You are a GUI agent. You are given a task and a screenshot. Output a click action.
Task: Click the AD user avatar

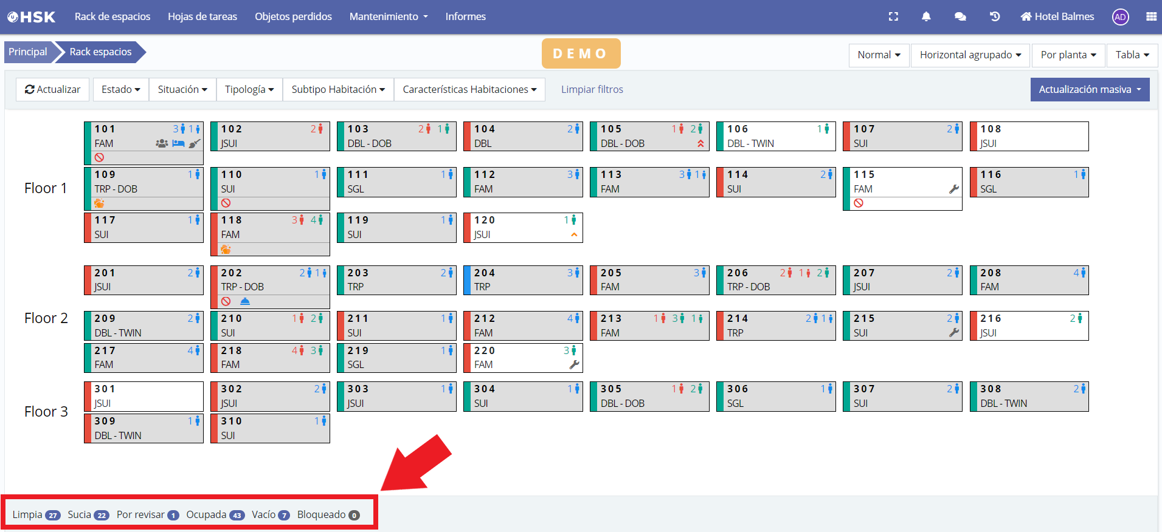(x=1120, y=17)
